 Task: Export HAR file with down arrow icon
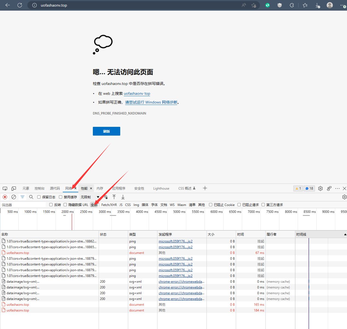123,197
